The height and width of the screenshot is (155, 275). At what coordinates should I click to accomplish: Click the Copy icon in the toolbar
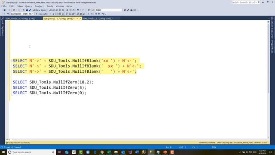(x=70, y=10)
